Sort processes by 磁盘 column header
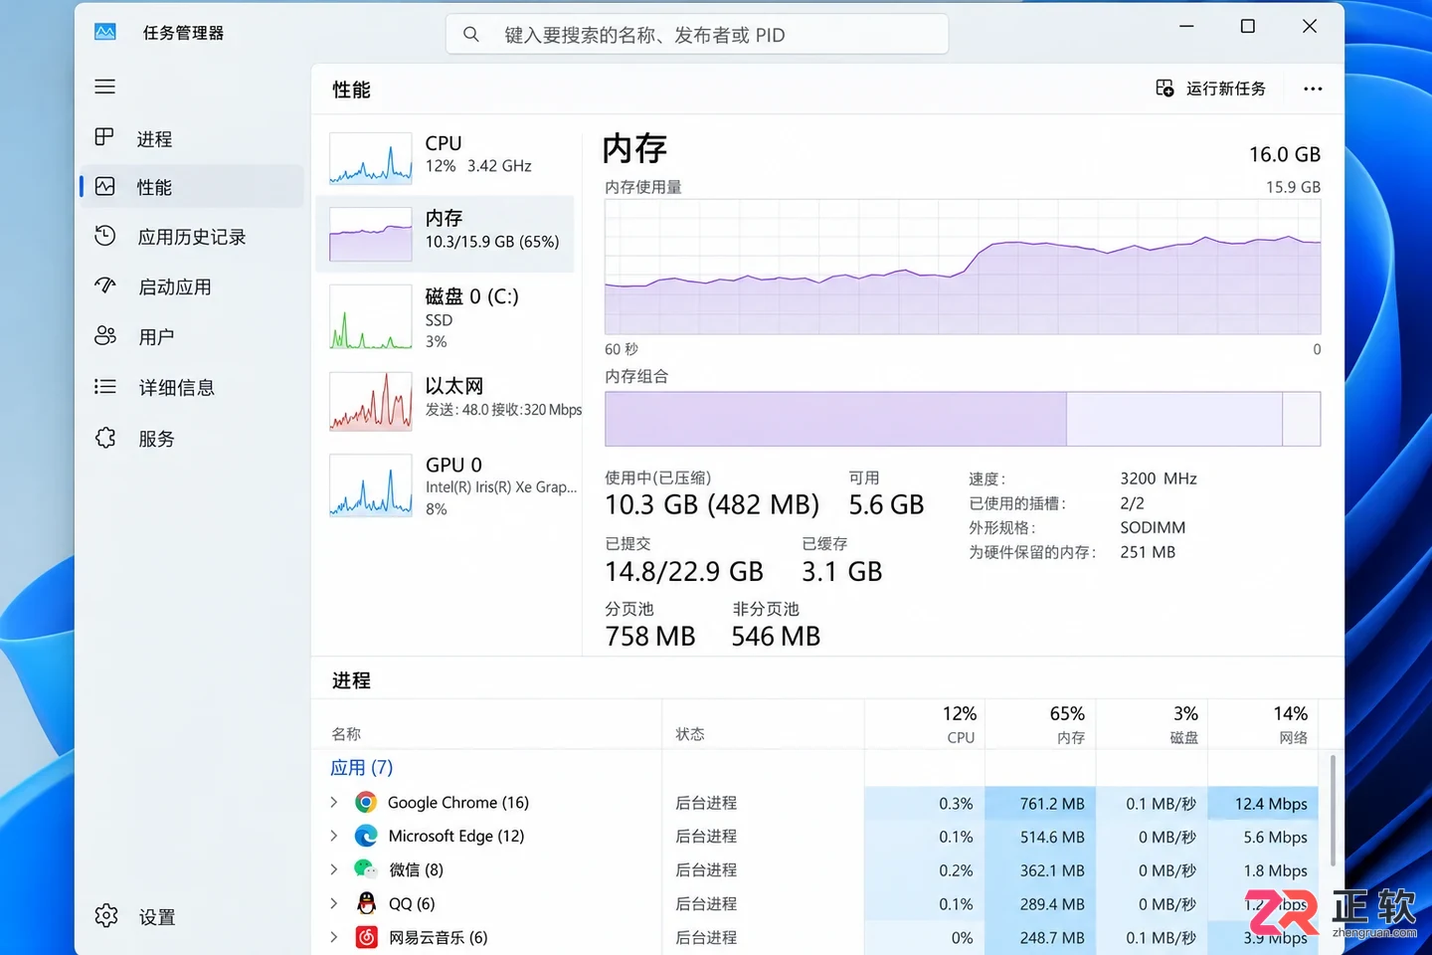Viewport: 1432px width, 955px height. (x=1152, y=724)
